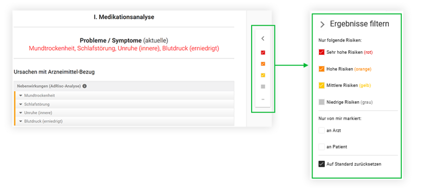This screenshot has width=421, height=192.
Task: Expand the Unruhe (innere) row
Action: pyautogui.click(x=124, y=113)
